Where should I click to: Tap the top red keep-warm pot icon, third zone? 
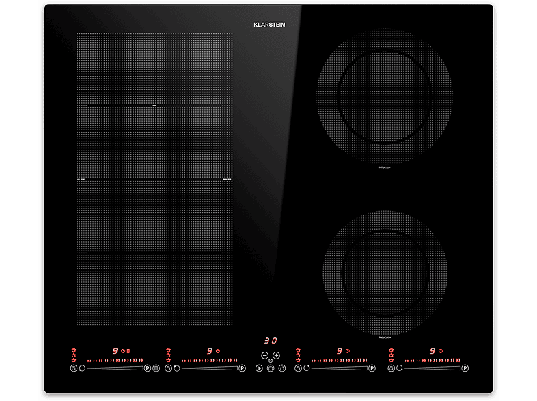click(x=298, y=350)
